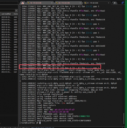Sort by Owner column header
The height and width of the screenshot is (128, 127).
click(15, 14)
